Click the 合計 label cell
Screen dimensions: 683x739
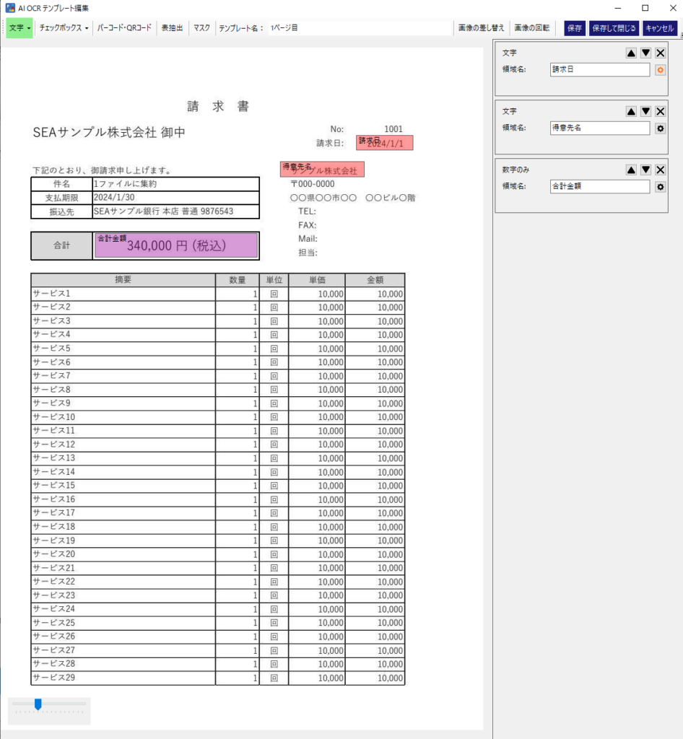62,245
